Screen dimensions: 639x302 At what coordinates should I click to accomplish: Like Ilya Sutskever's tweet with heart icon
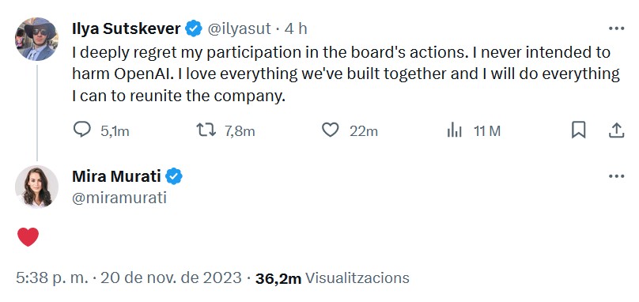pyautogui.click(x=330, y=130)
